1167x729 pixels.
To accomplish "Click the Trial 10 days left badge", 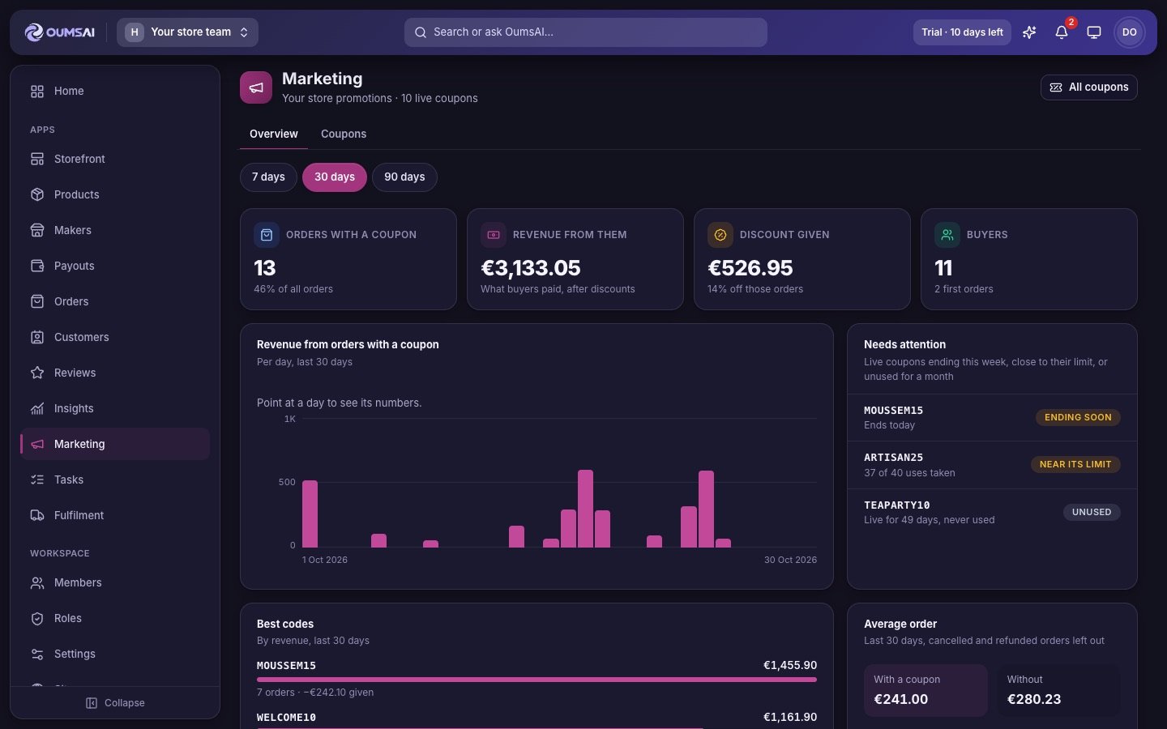I will pos(962,32).
